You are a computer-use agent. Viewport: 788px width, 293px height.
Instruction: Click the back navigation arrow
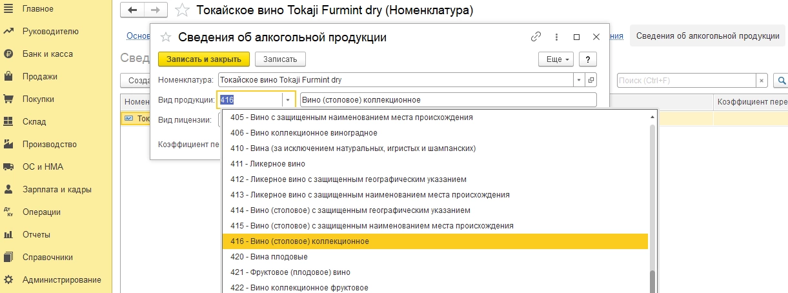point(133,10)
